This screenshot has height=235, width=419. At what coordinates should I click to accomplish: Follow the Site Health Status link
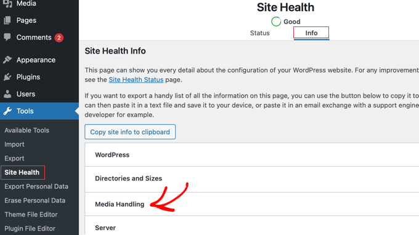point(136,79)
